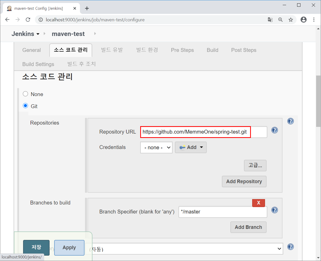The image size is (321, 261).
Task: Open the maven-test breadcrumb link
Action: [68, 34]
